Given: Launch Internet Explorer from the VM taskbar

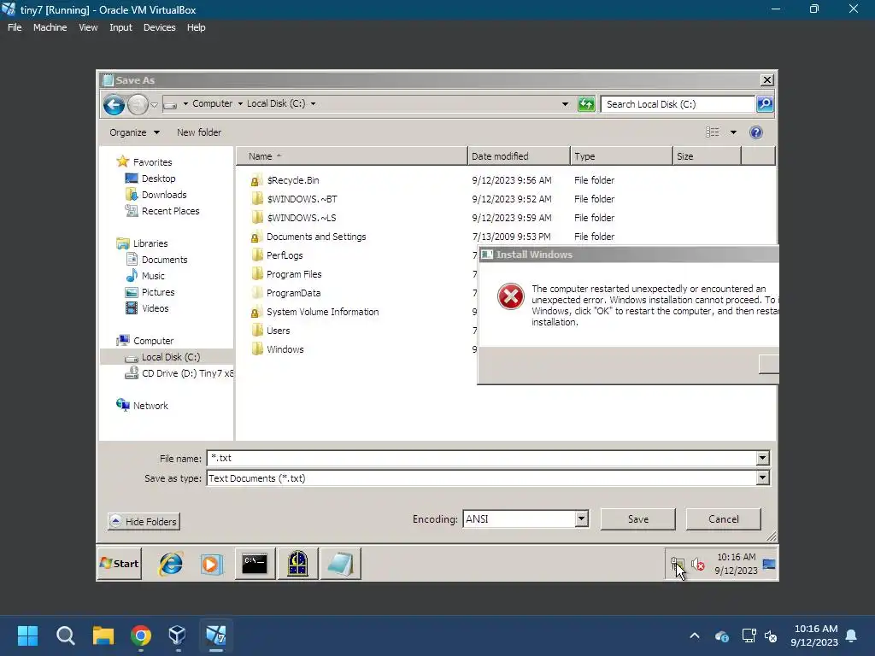Looking at the screenshot, I should [x=171, y=564].
